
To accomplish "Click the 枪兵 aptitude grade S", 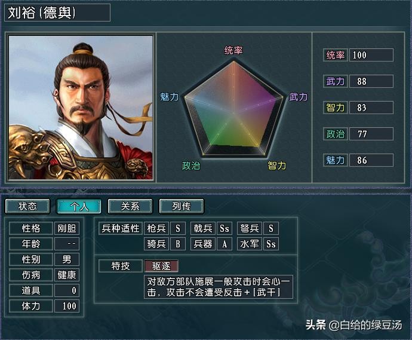I will [178, 228].
